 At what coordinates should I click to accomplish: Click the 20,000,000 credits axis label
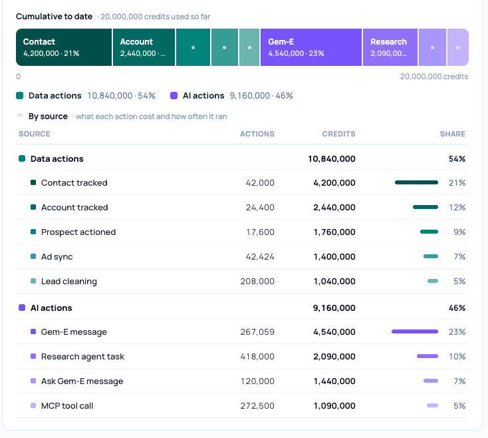tap(434, 77)
